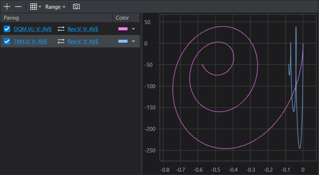Open the DQM.Vc: V: AVE link
Image resolution: width=319 pixels, height=175 pixels.
(x=33, y=29)
